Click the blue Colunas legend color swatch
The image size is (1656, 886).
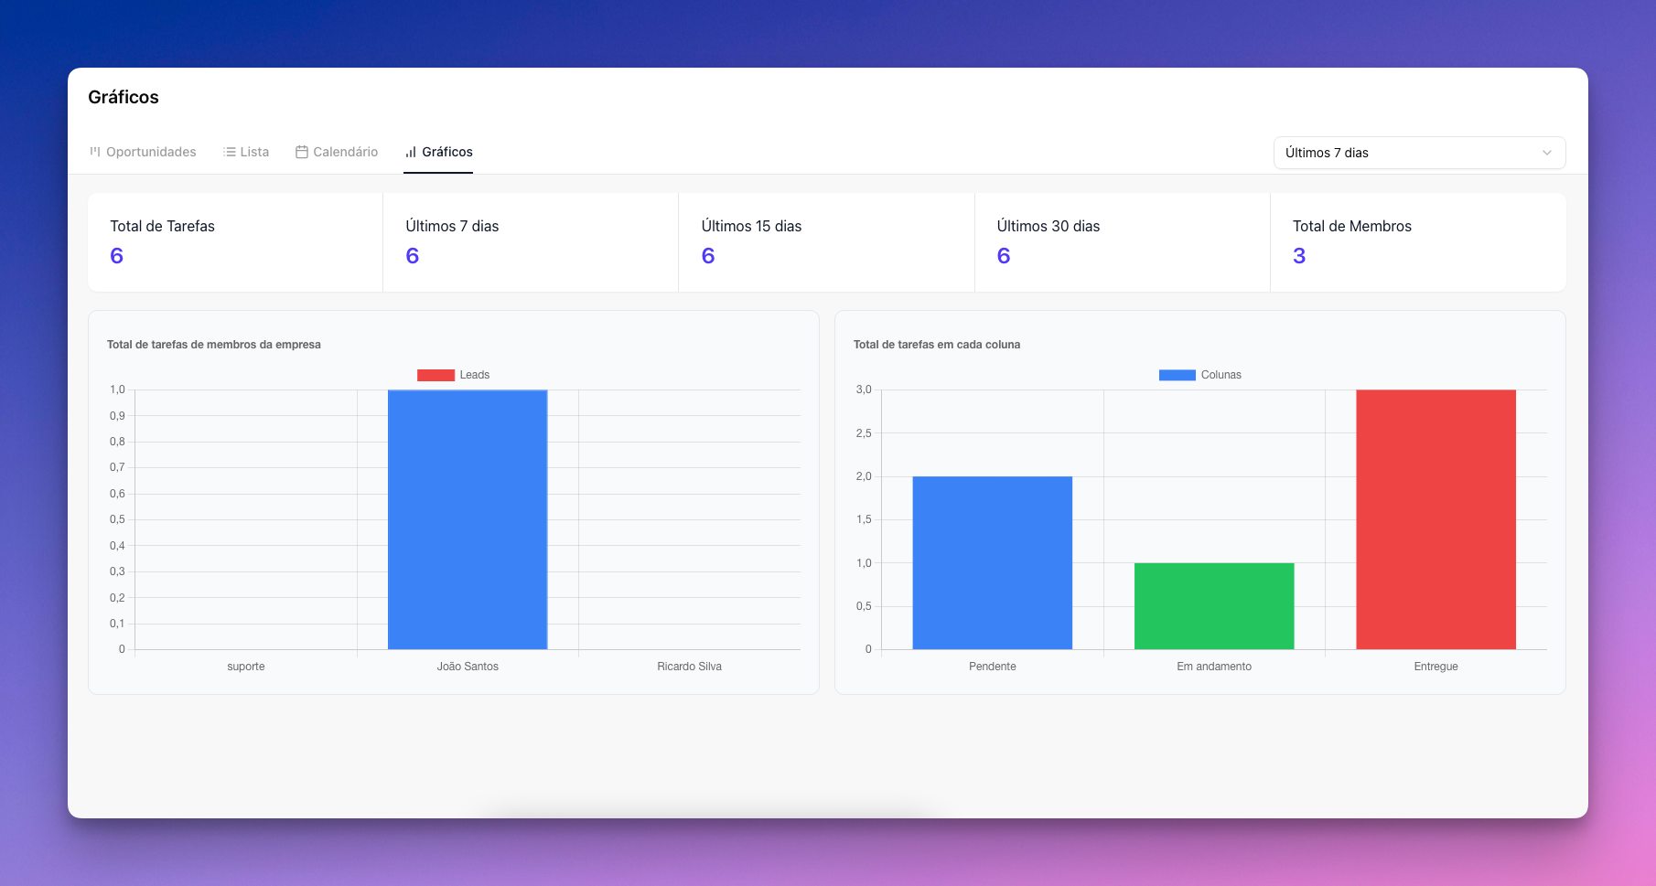point(1177,375)
